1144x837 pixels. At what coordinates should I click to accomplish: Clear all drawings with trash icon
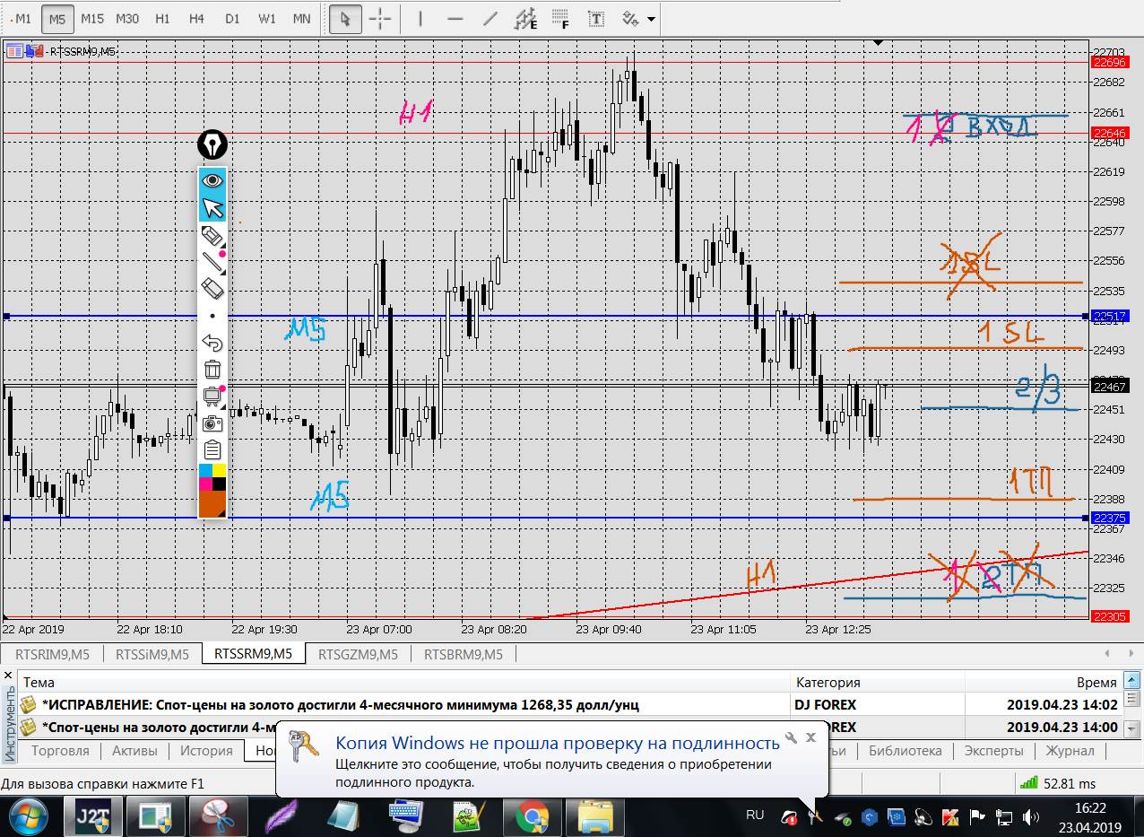coord(212,369)
